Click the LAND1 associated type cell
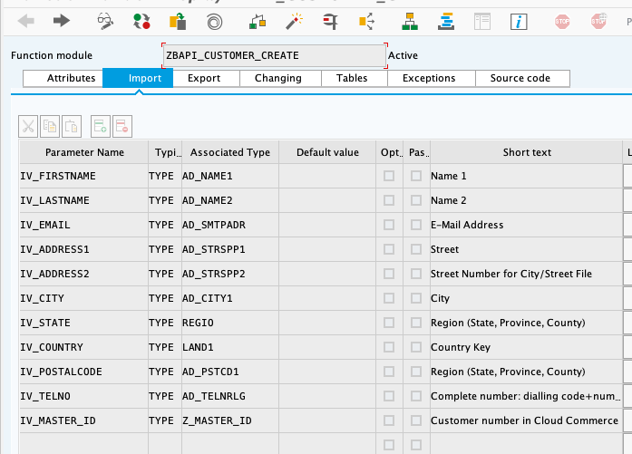The height and width of the screenshot is (454, 632). point(230,347)
